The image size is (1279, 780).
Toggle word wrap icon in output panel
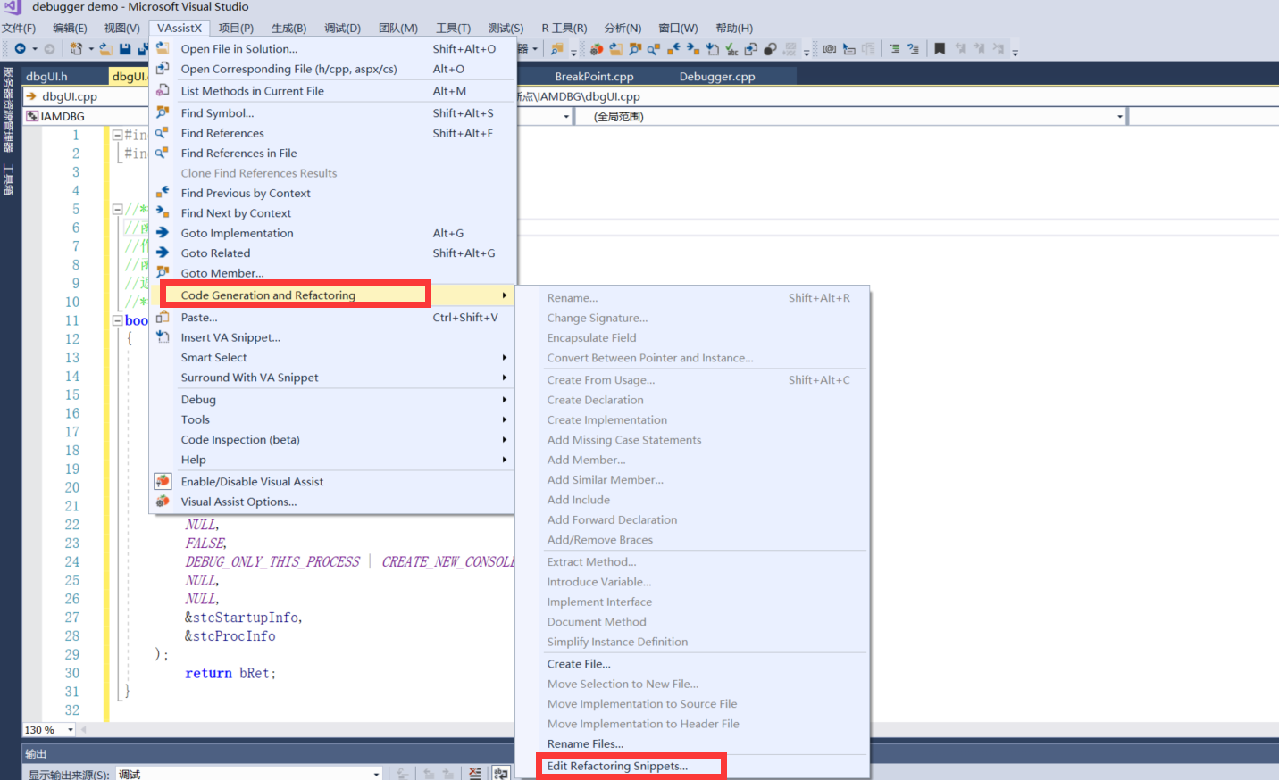coord(501,773)
